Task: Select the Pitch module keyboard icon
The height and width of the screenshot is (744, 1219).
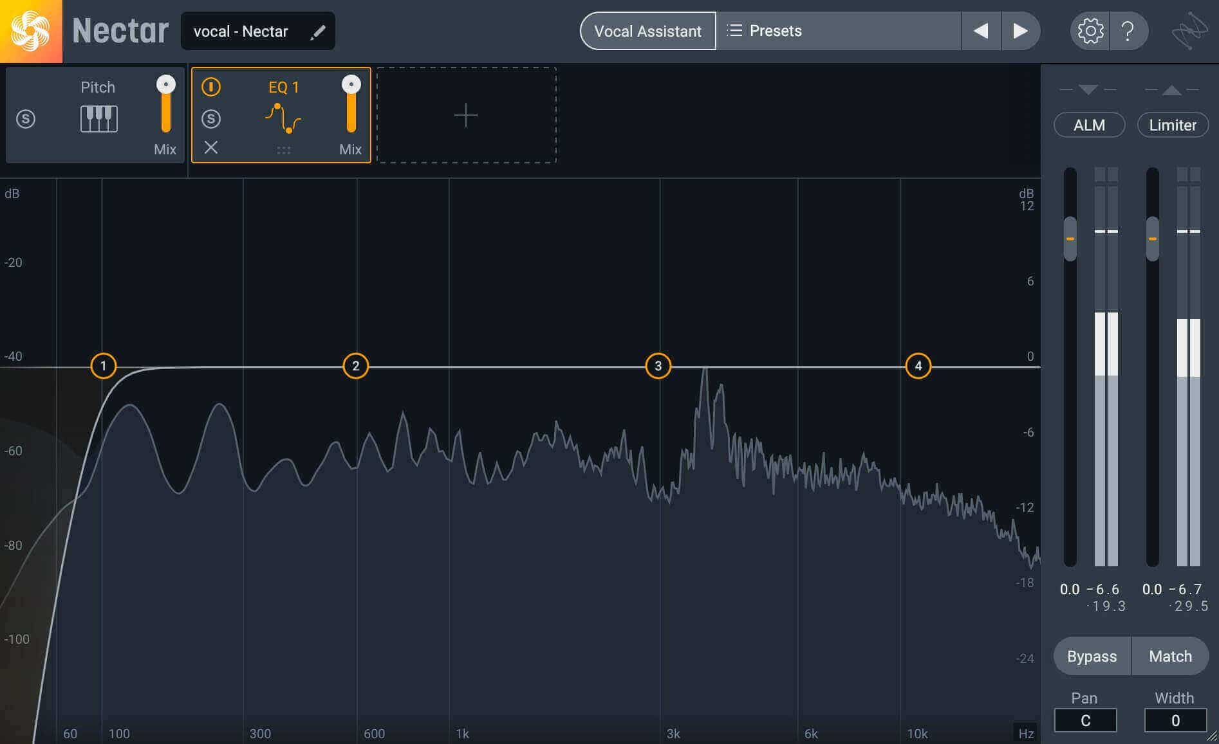Action: (x=98, y=119)
